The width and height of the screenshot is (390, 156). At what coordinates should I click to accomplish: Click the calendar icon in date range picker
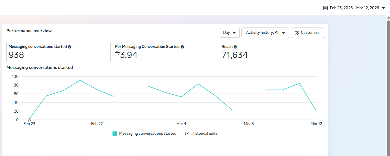click(325, 8)
